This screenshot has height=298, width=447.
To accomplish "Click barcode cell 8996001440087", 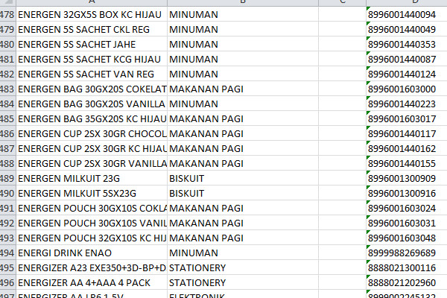I will click(x=407, y=59).
